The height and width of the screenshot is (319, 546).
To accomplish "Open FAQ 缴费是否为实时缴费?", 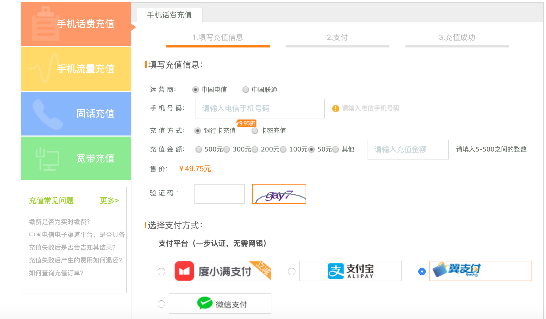I will click(x=59, y=222).
